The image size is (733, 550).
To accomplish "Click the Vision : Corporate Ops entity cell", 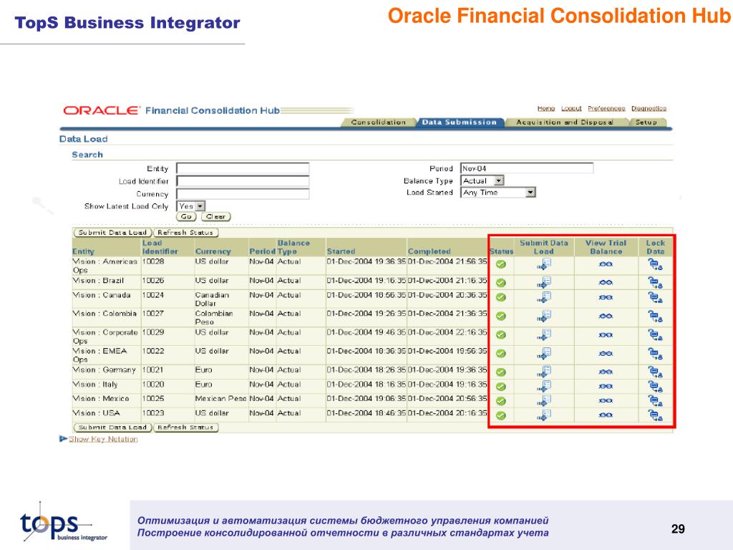I will coord(105,337).
